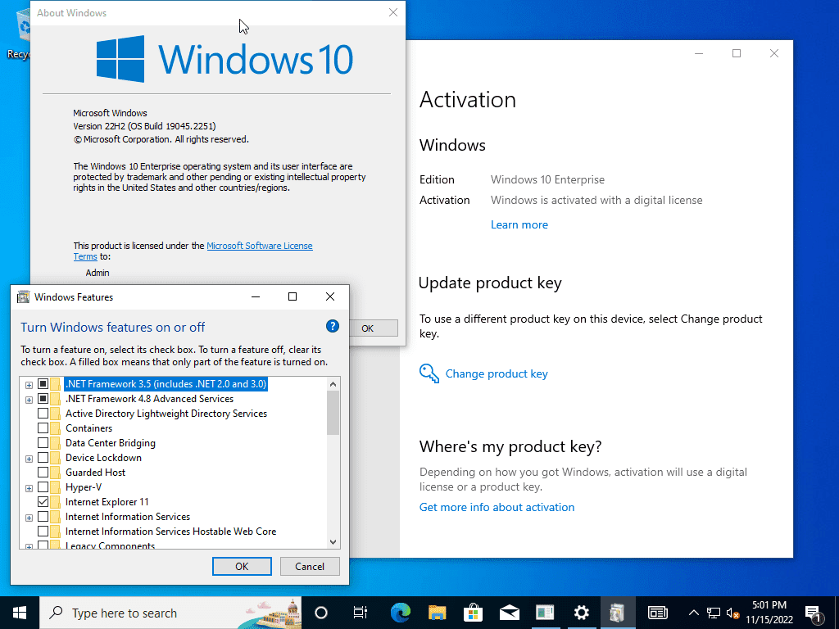The image size is (839, 629).
Task: Open Get more info about activation link
Action: click(497, 507)
